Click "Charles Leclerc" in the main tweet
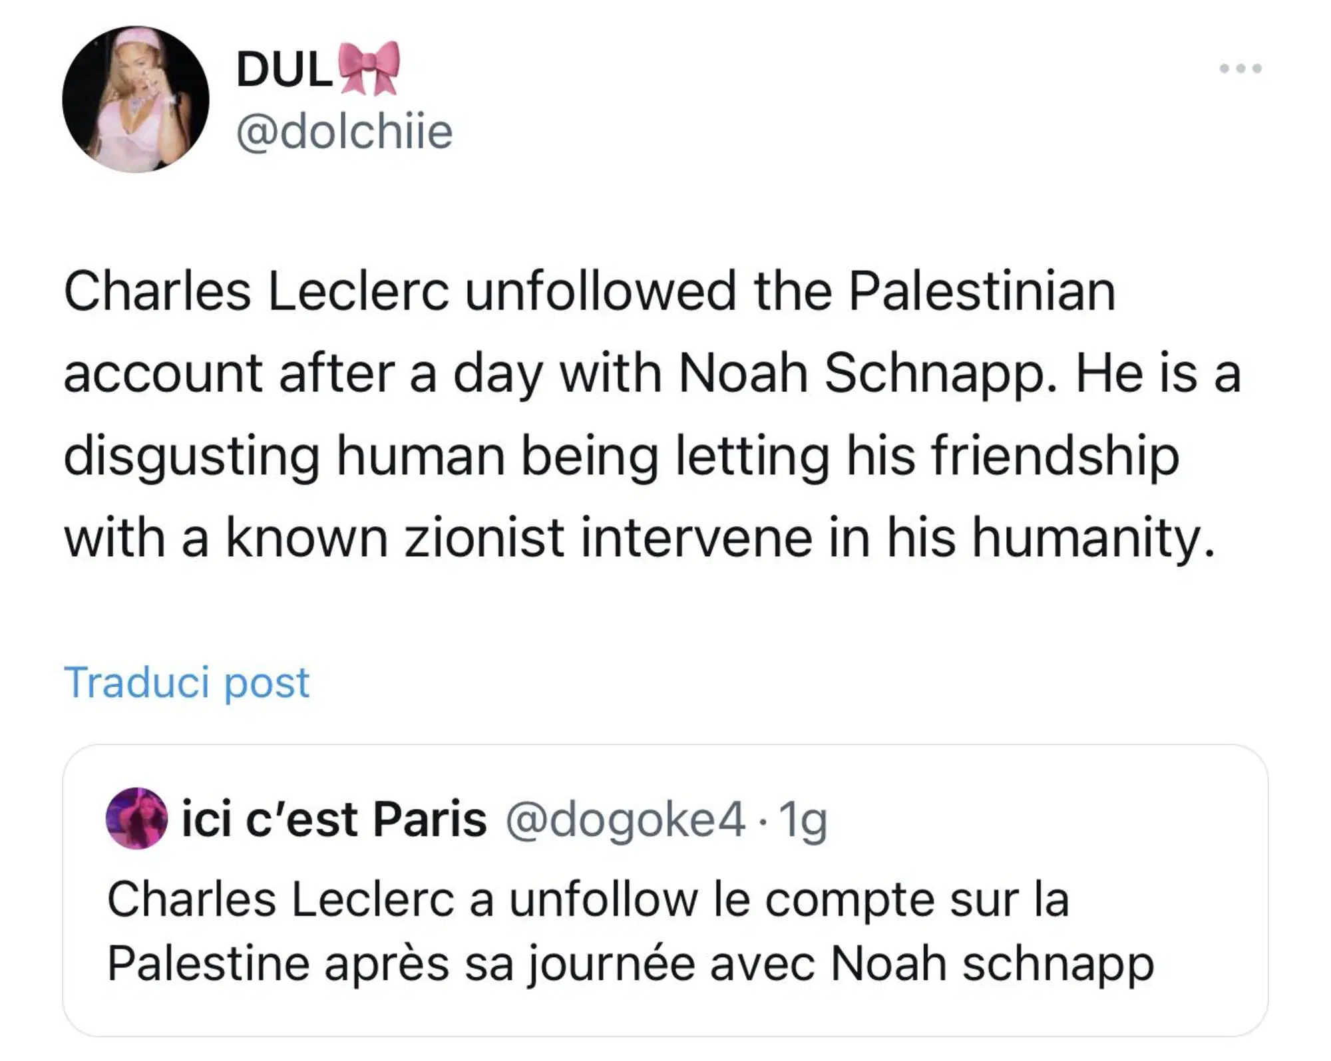The image size is (1331, 1061). coord(257,291)
